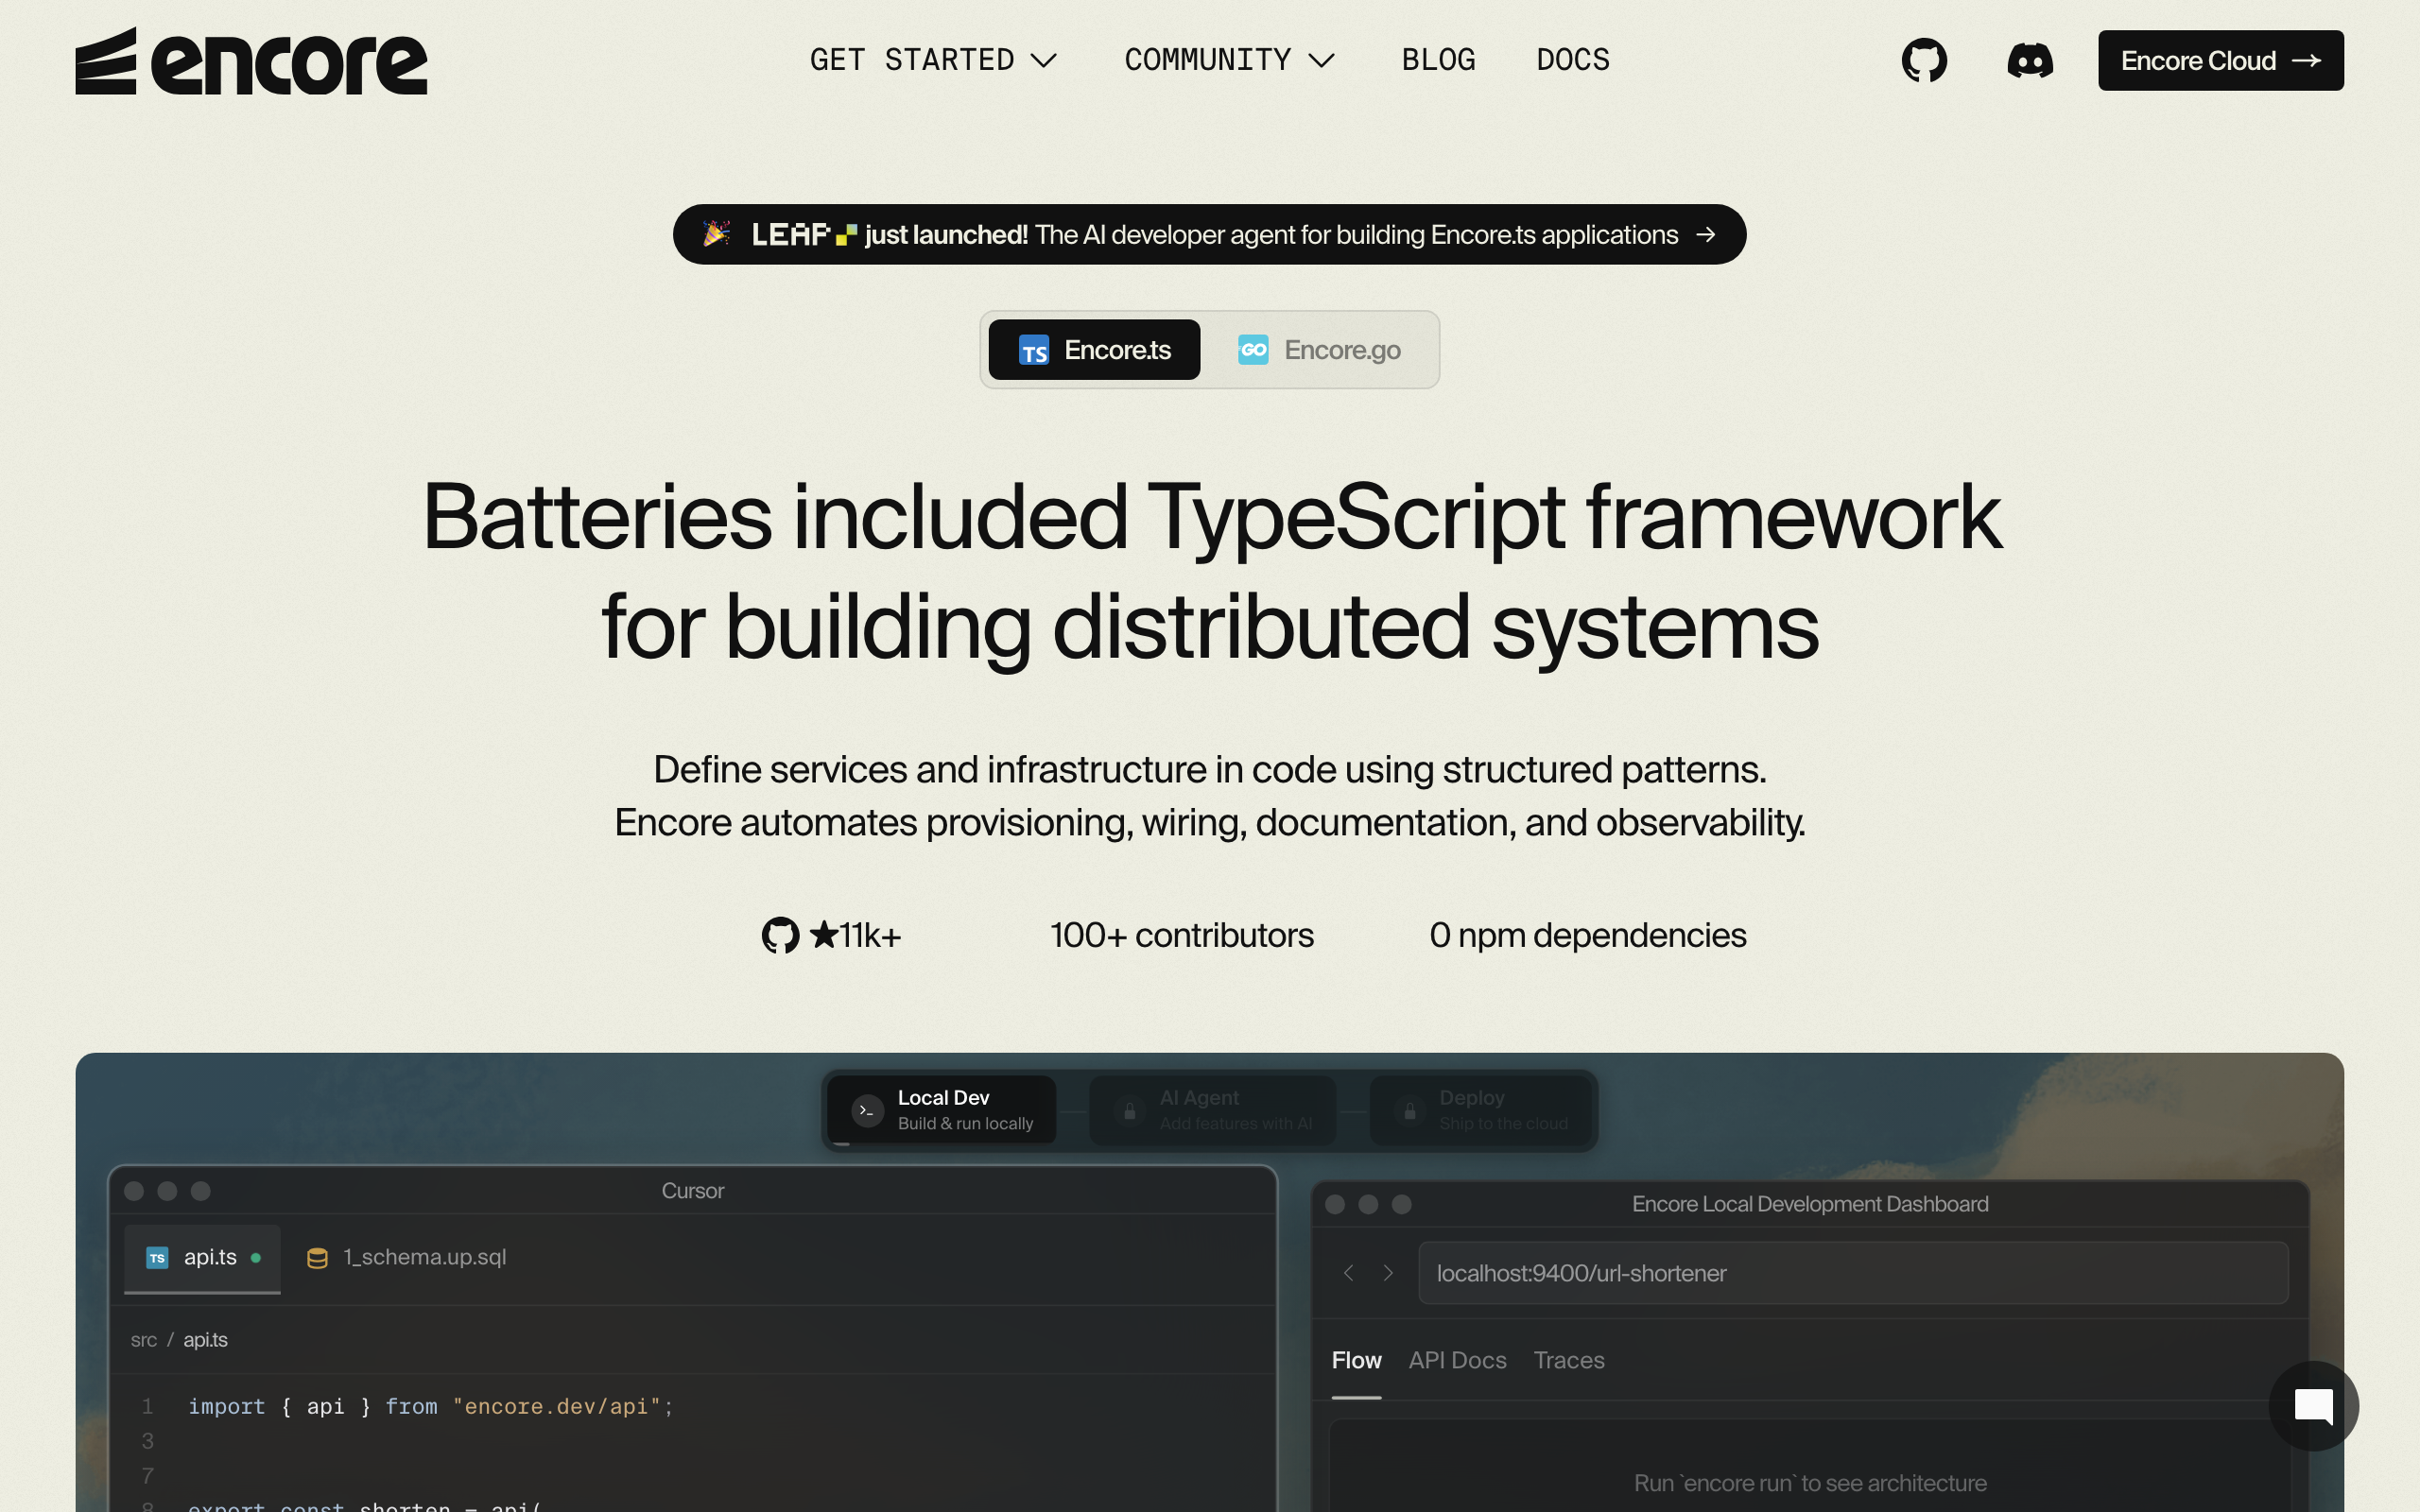Screen dimensions: 2420x1512
Task: Open the Discord icon in header
Action: coord(2030,60)
